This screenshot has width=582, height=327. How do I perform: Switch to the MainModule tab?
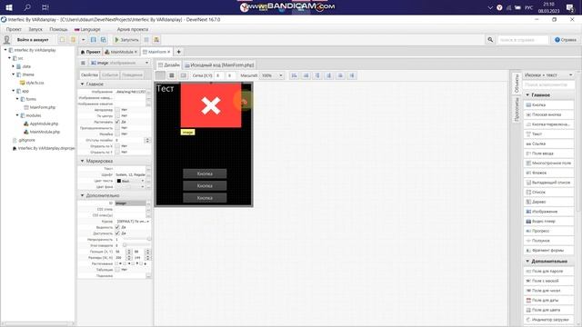pos(121,52)
